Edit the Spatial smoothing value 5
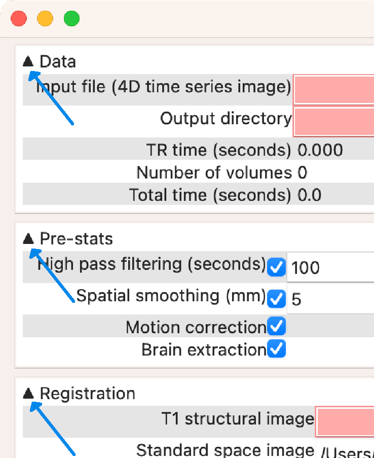 point(329,299)
